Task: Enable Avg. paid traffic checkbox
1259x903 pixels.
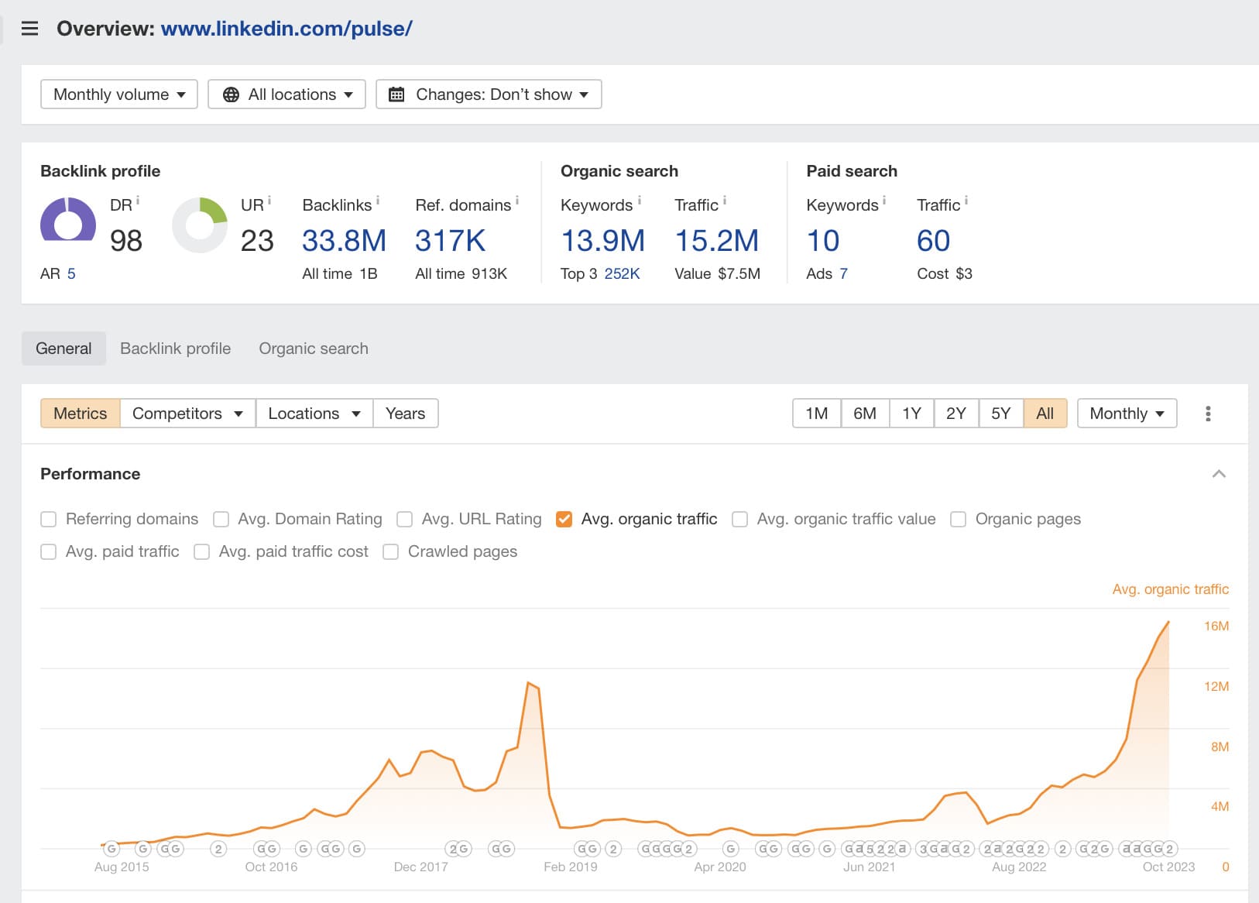Action: pos(49,551)
